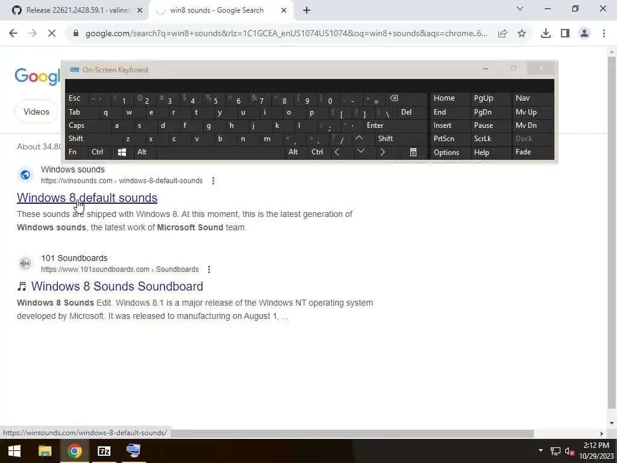The width and height of the screenshot is (617, 463).
Task: Click Nav key on On-Screen Keyboard
Action: [533, 98]
